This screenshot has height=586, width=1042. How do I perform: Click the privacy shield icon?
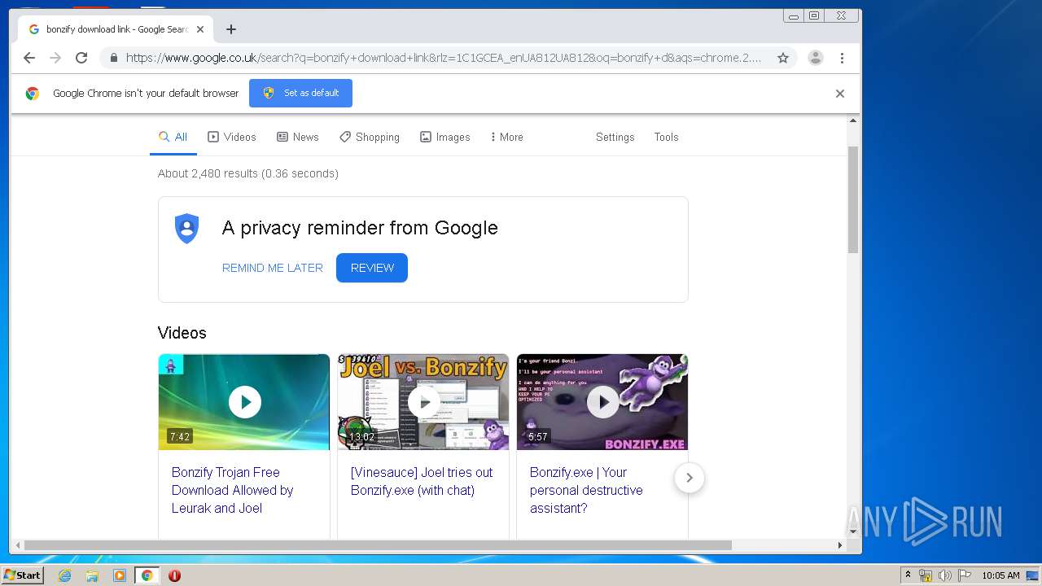pos(187,229)
